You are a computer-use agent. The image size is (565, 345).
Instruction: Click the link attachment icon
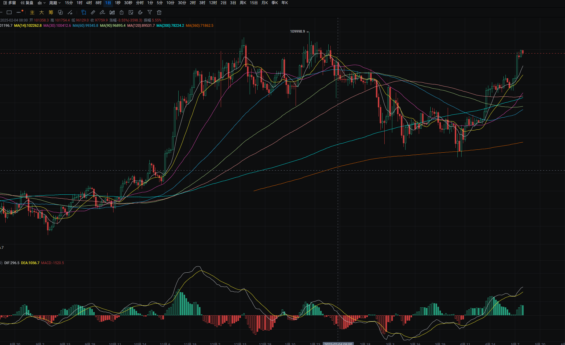(x=140, y=12)
